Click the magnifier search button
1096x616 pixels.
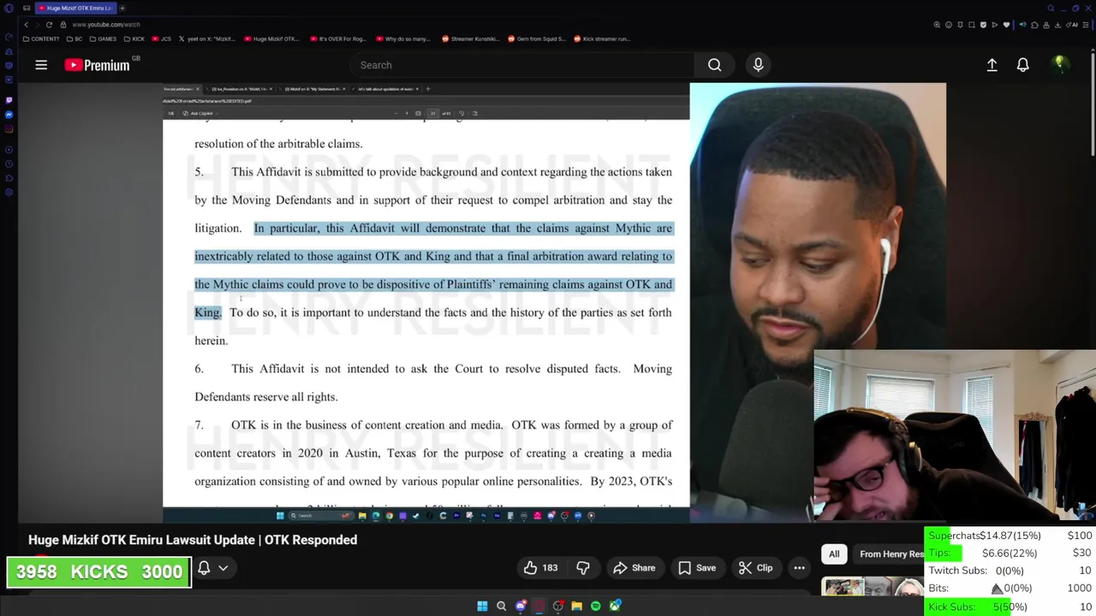coord(714,65)
